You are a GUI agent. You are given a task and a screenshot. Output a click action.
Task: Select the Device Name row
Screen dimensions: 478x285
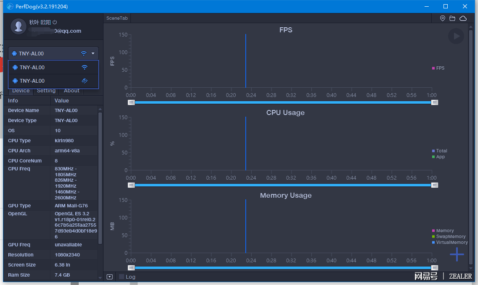(x=51, y=110)
